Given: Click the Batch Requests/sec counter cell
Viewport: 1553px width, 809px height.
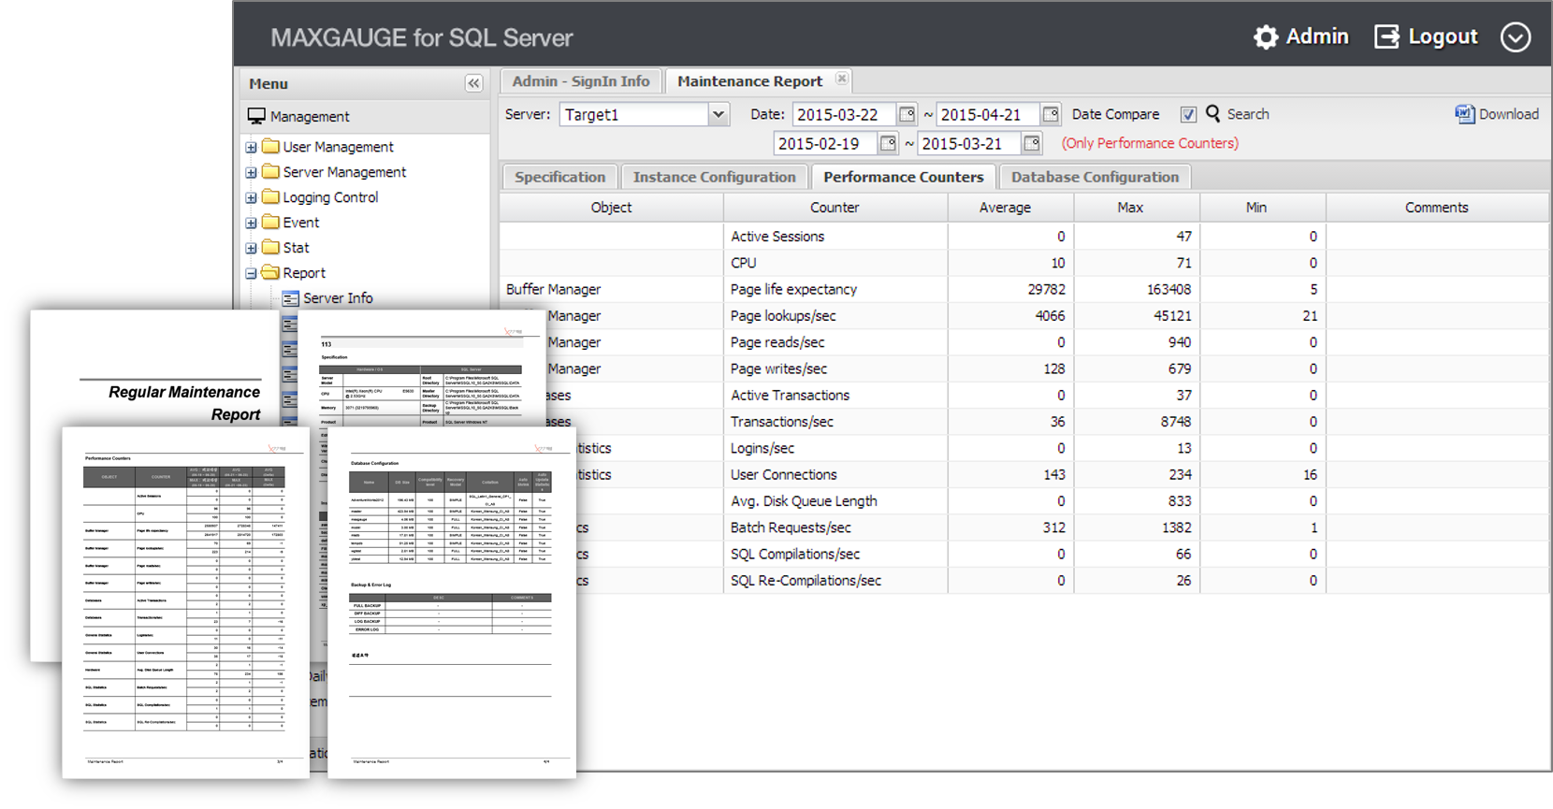Looking at the screenshot, I should pos(835,527).
